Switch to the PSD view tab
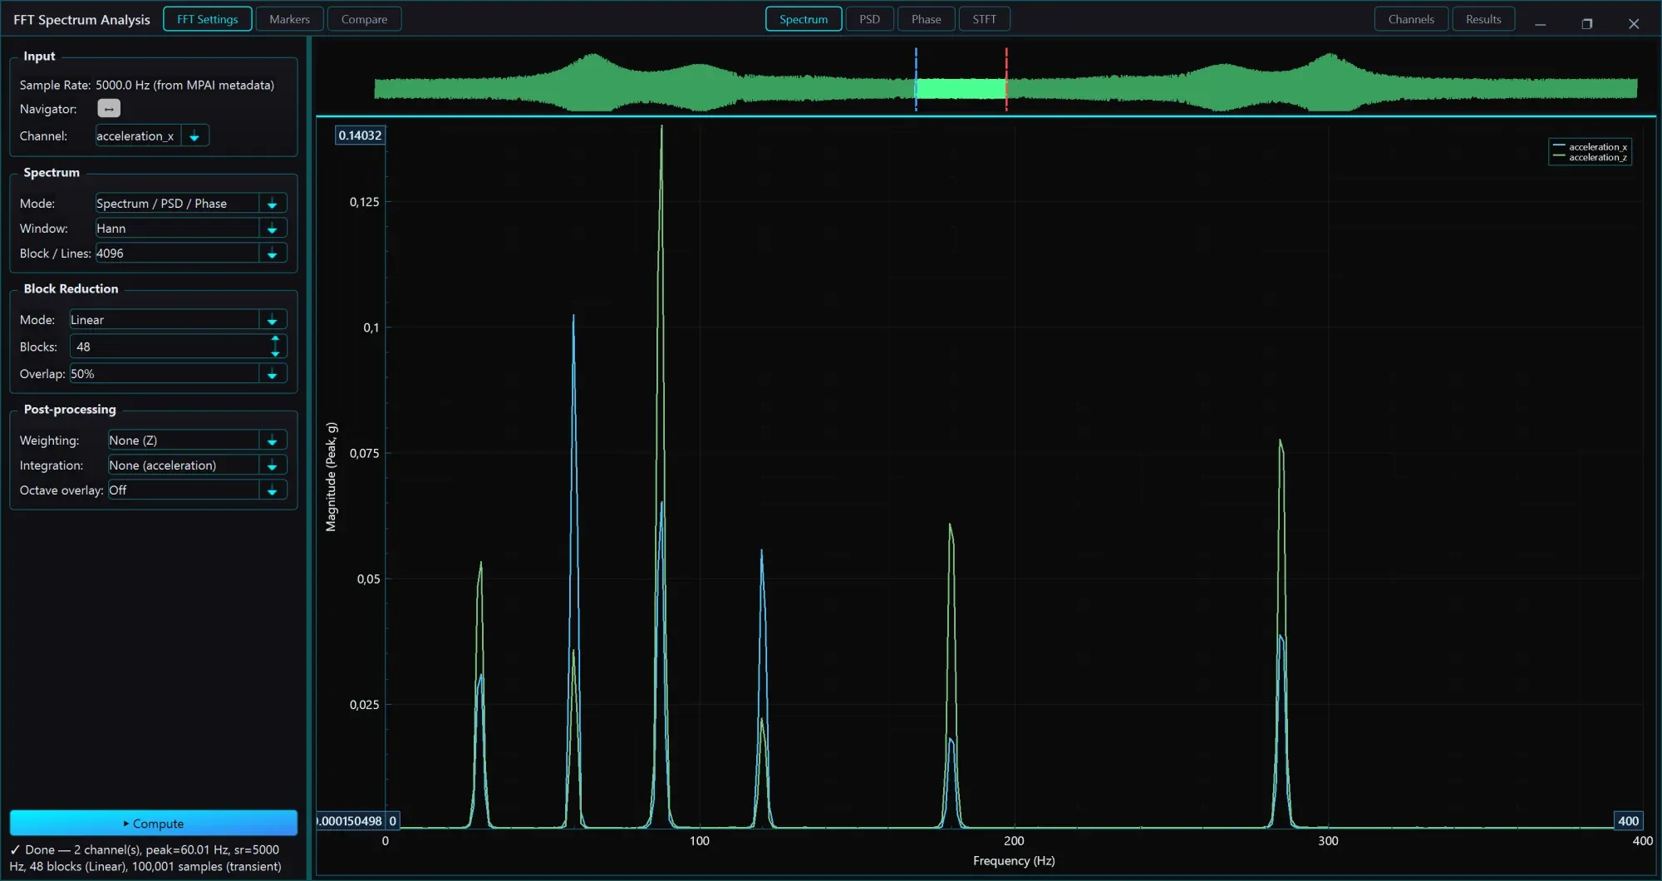Image resolution: width=1662 pixels, height=881 pixels. [869, 19]
